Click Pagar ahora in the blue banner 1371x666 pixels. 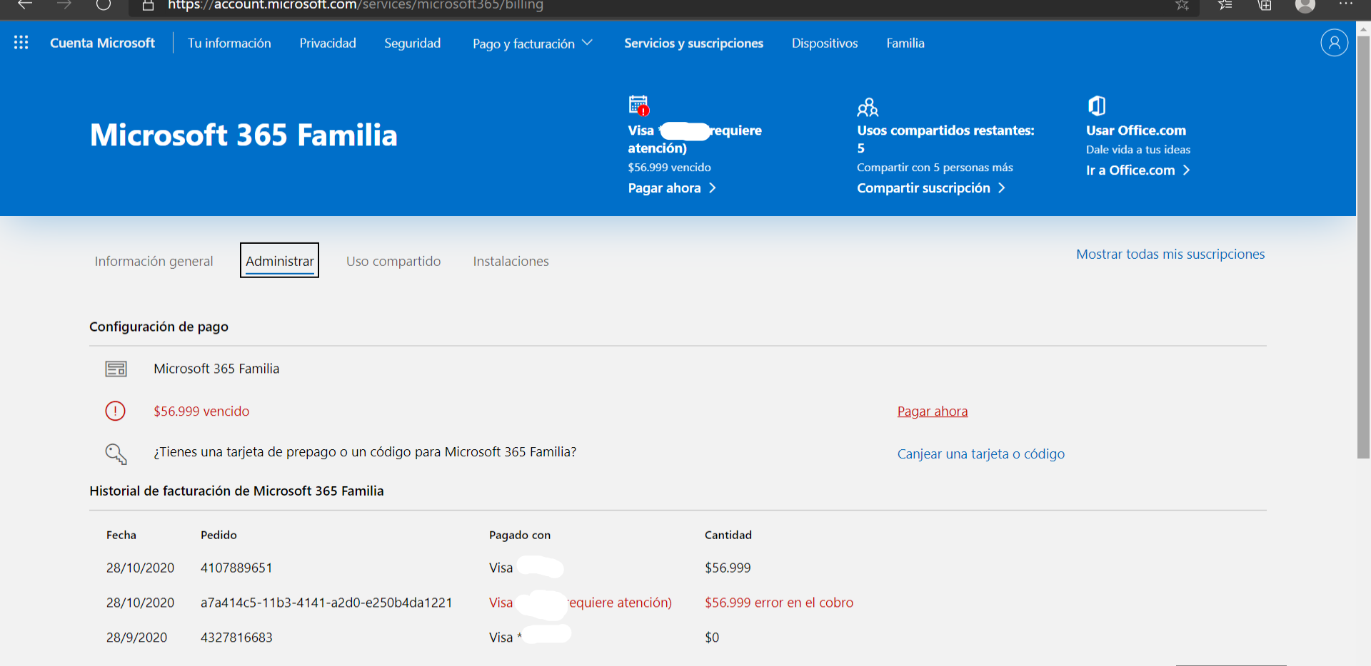click(x=664, y=188)
